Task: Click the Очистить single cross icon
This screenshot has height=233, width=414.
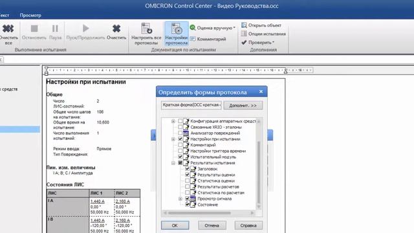Action: point(116,28)
